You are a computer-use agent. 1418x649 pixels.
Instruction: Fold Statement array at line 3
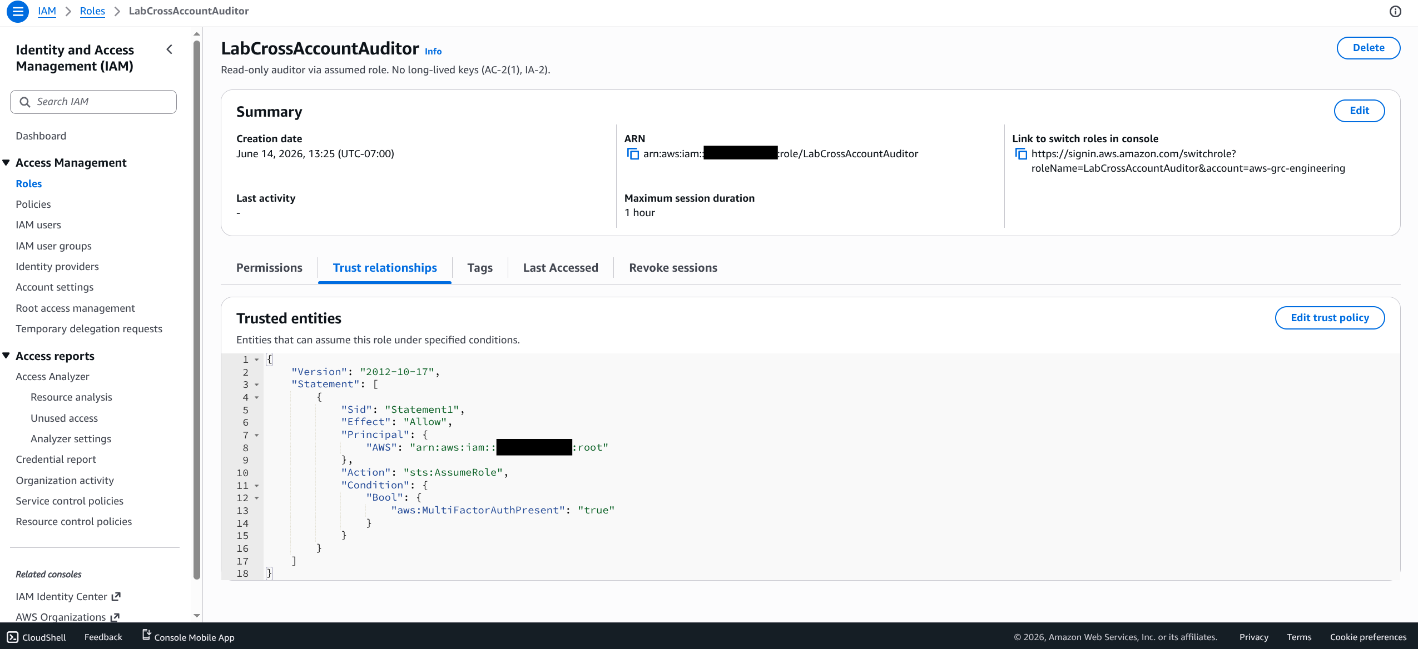pyautogui.click(x=256, y=385)
